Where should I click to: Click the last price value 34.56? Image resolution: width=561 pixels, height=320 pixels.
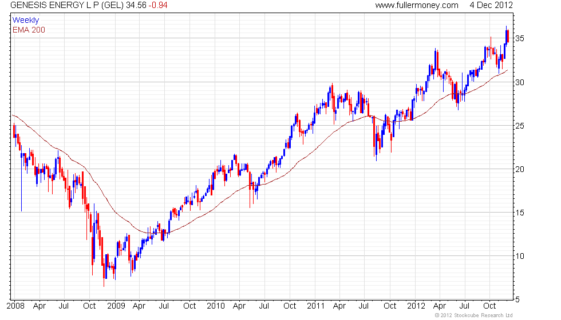click(136, 5)
